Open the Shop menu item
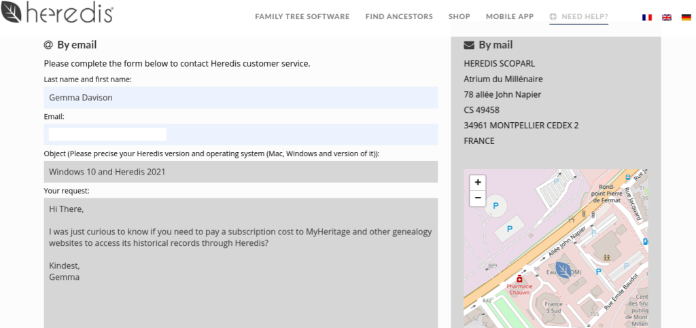696x328 pixels. tap(459, 17)
